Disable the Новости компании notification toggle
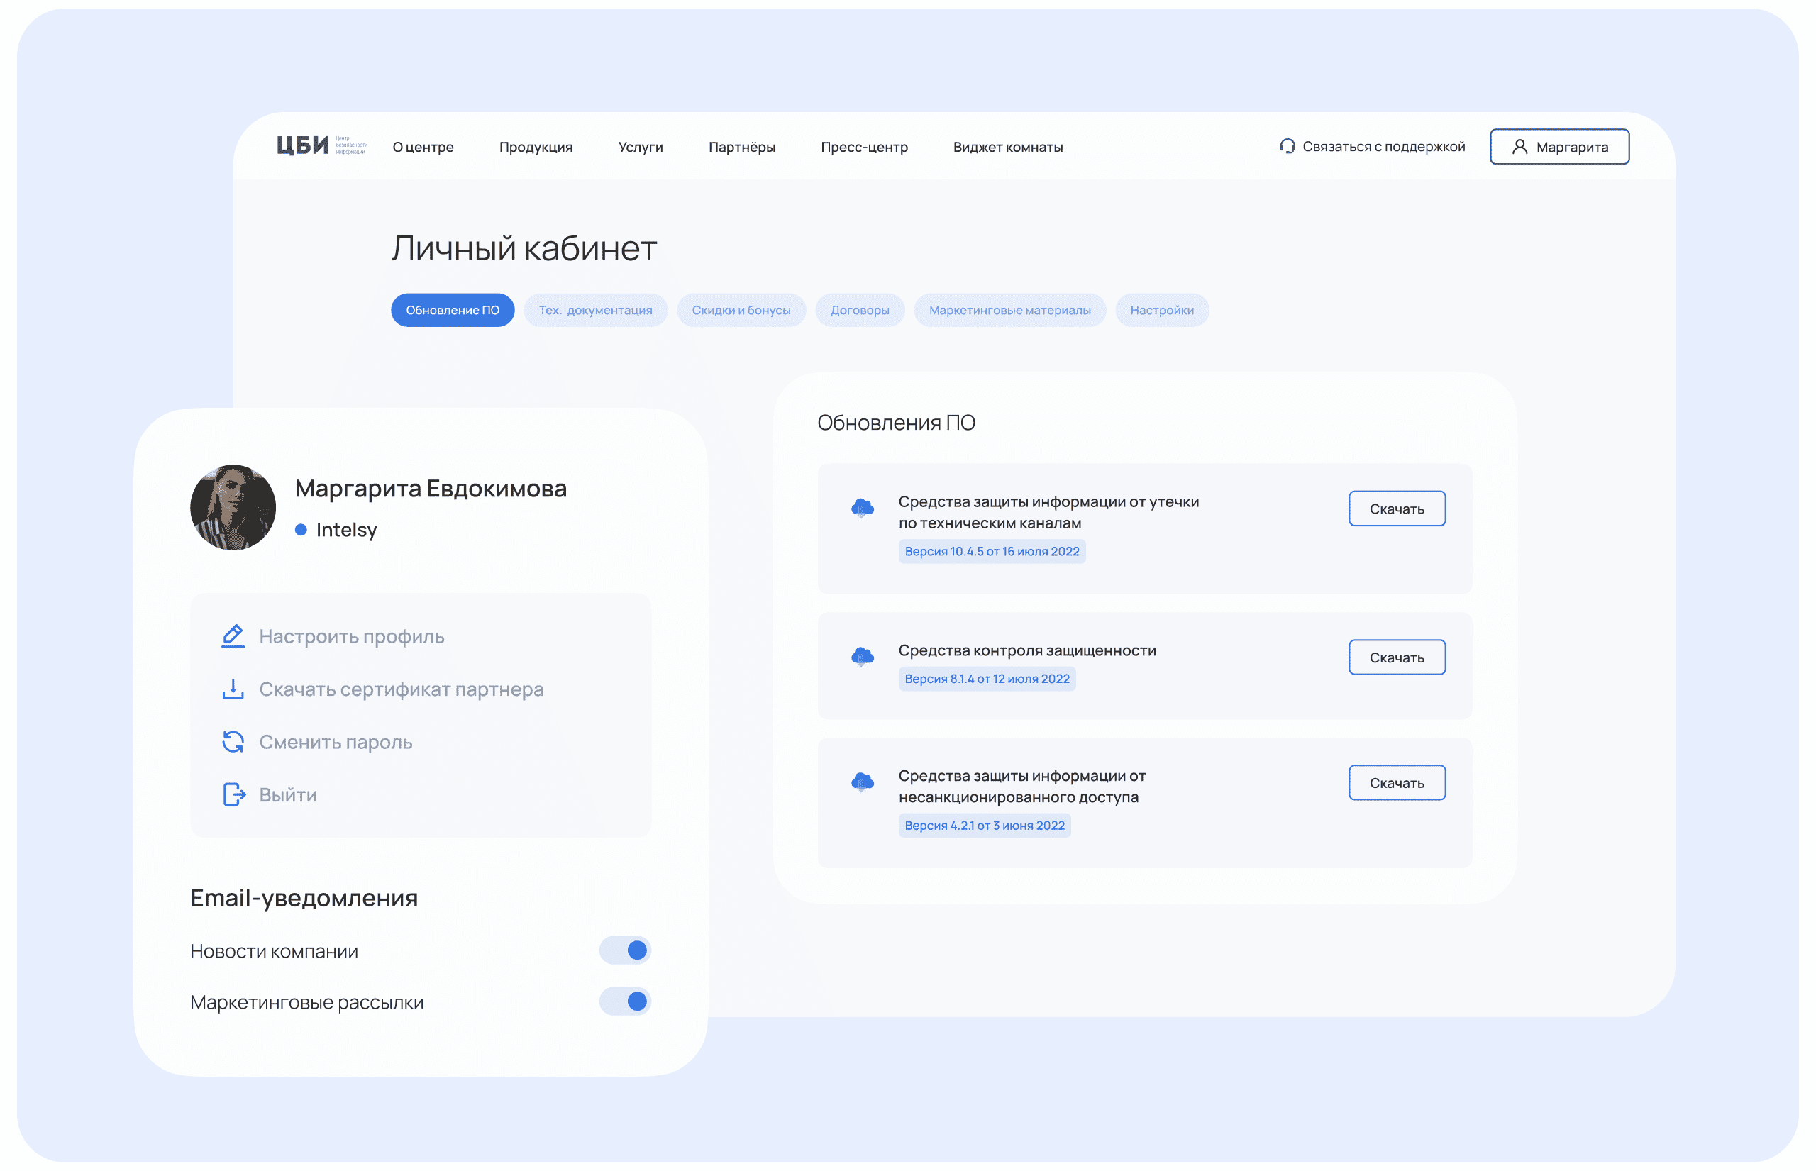 [624, 950]
